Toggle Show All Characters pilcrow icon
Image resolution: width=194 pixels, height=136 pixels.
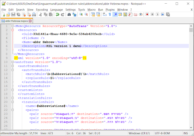tap(110, 15)
